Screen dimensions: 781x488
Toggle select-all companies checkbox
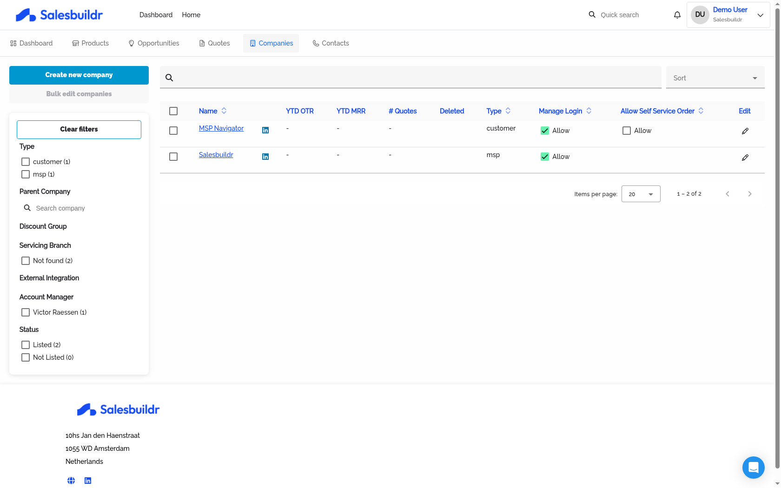(x=173, y=111)
